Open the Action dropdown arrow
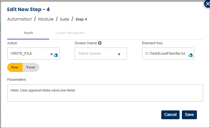 (x=52, y=54)
